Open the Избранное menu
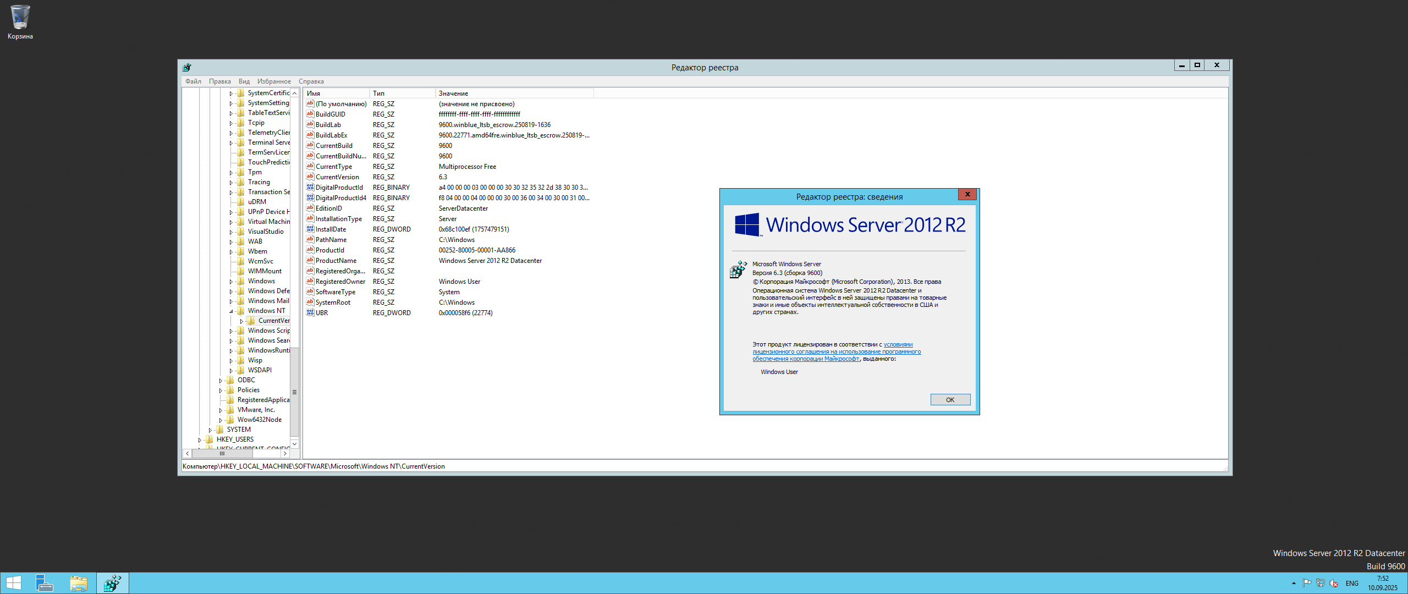 tap(274, 81)
